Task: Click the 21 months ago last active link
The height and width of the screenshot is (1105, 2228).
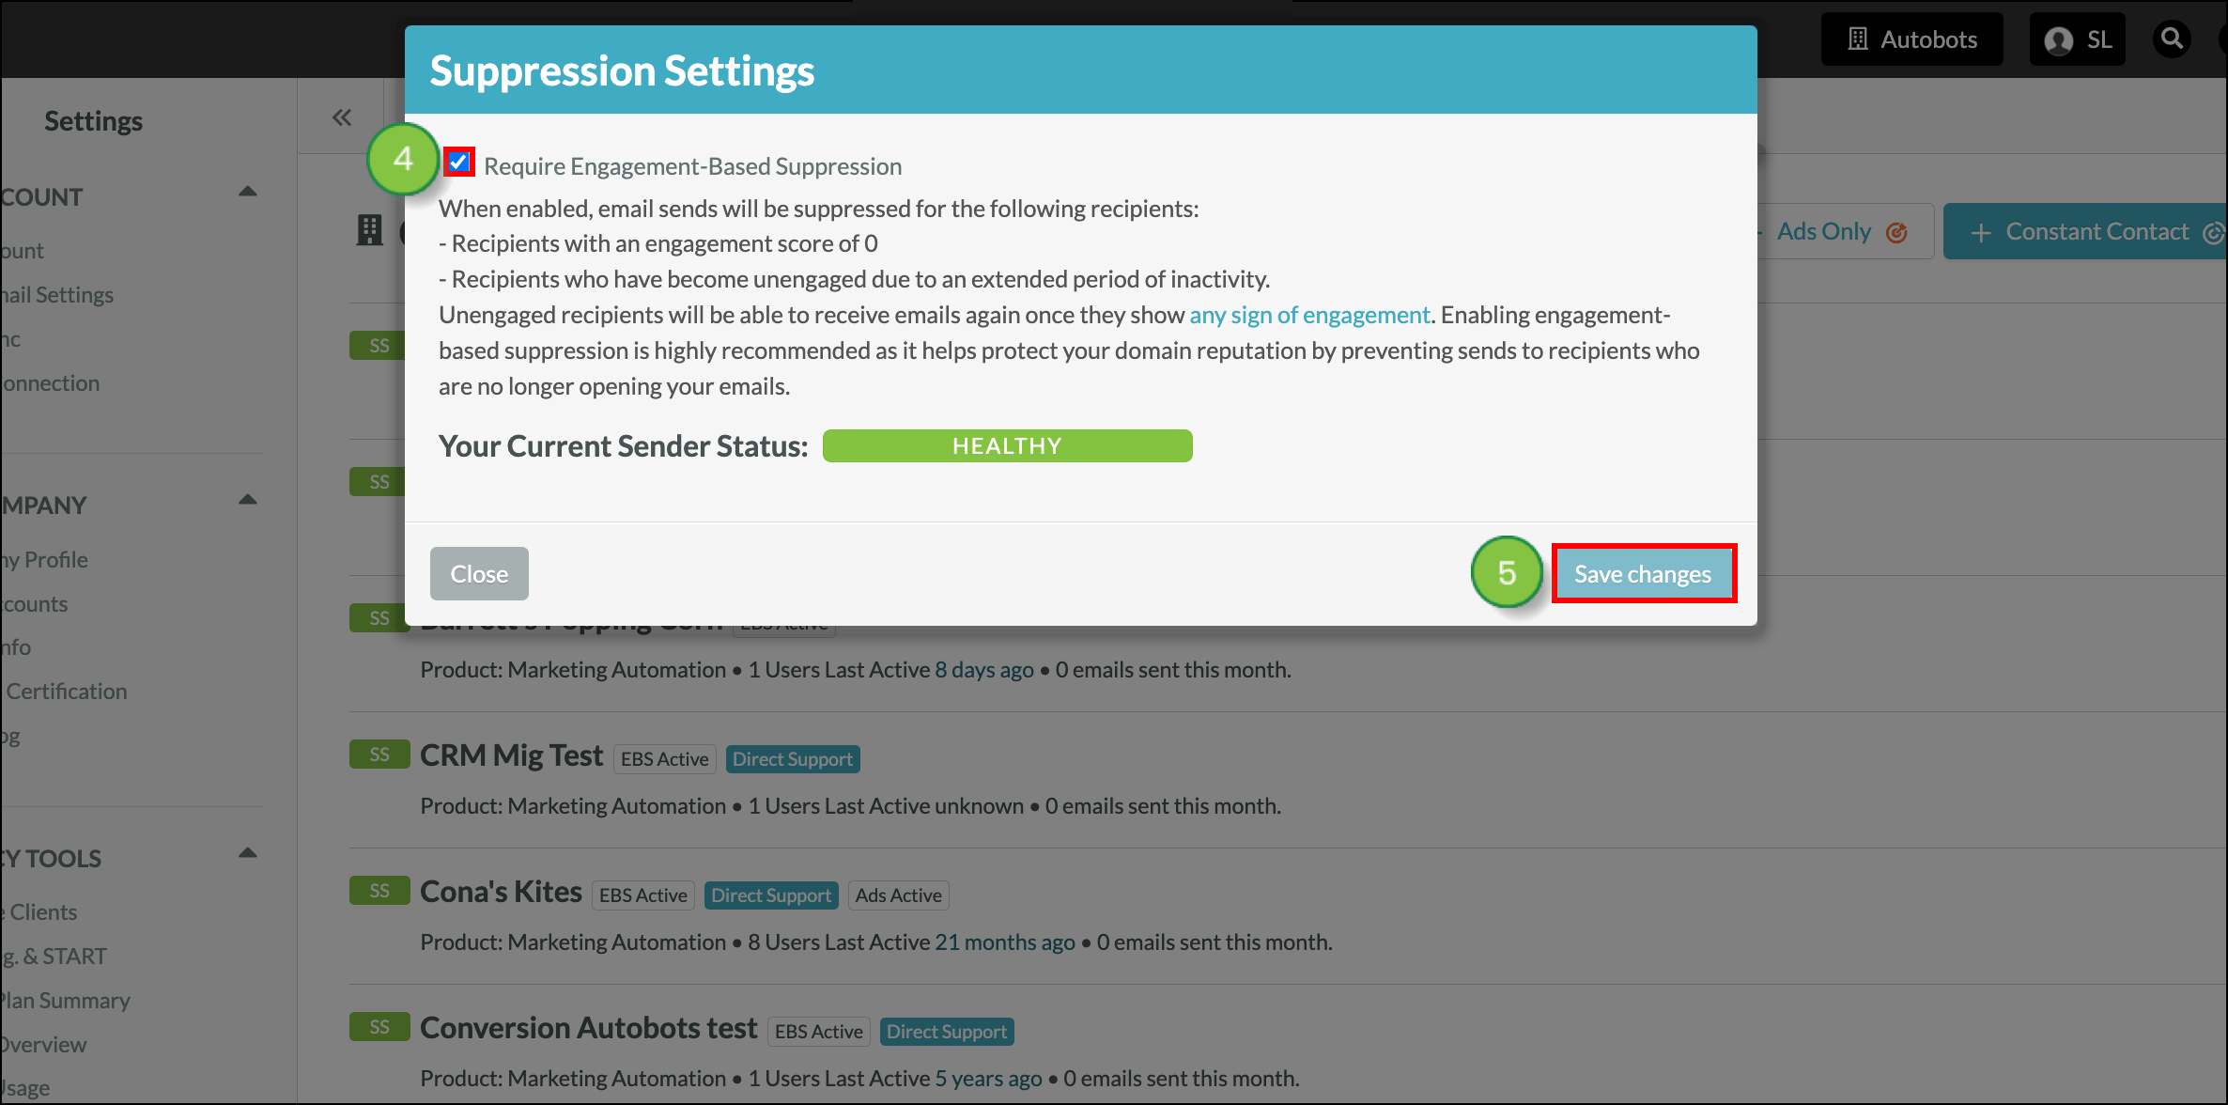Action: pos(1005,942)
